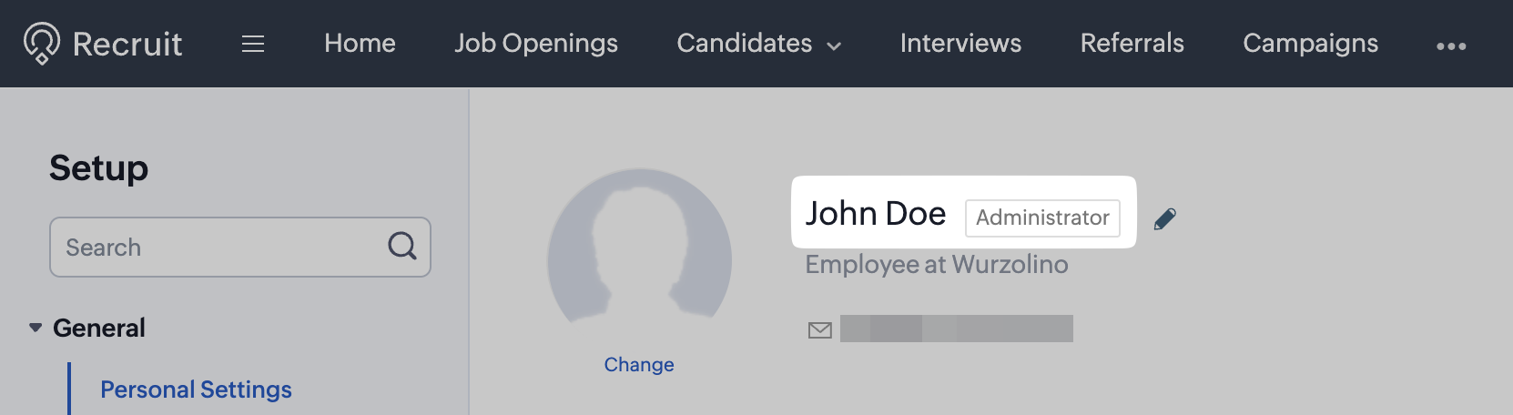Switch to the Campaigns tab
Image resolution: width=1513 pixels, height=415 pixels.
tap(1310, 44)
